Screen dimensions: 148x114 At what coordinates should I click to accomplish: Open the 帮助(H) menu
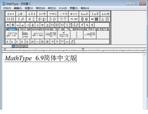(x=85, y=8)
